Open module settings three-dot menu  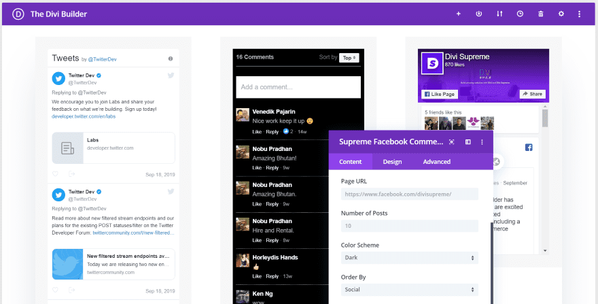482,141
